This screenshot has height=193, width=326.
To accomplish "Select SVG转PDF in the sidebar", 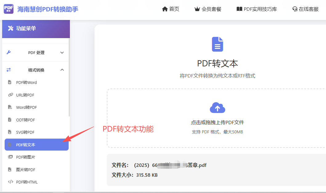I will 25,132.
